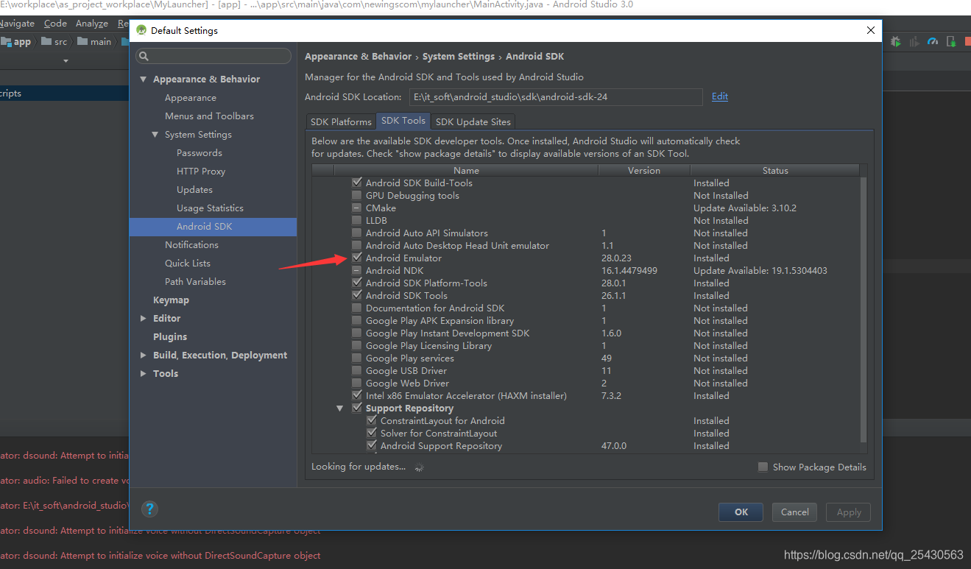Select Keymap in settings tree
This screenshot has height=569, width=971.
click(x=171, y=300)
